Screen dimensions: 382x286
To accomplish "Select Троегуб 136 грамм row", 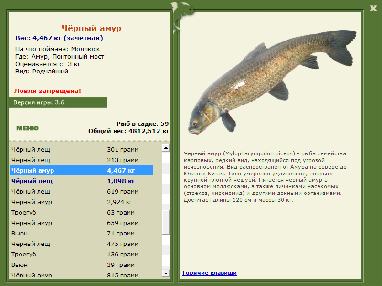I will click(82, 254).
